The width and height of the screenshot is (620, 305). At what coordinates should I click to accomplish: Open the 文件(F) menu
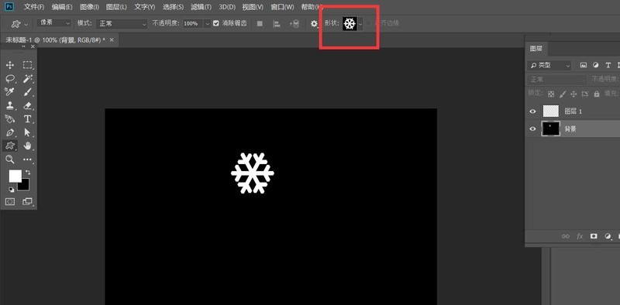tap(34, 7)
